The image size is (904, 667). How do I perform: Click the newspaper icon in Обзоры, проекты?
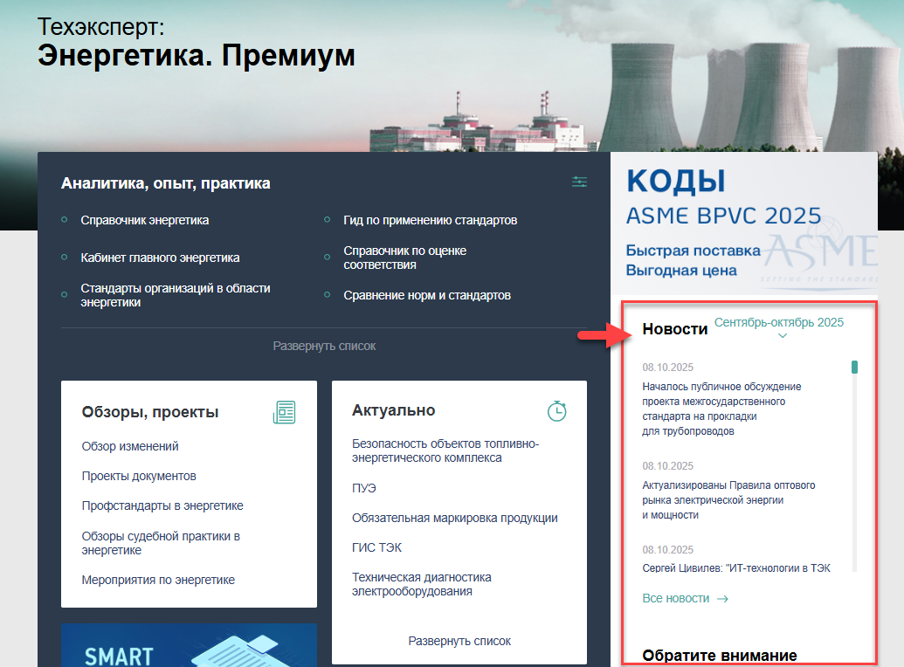[284, 412]
